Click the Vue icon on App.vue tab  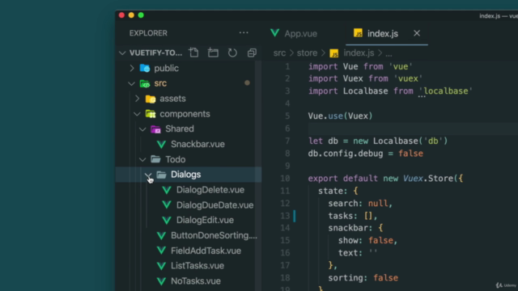click(275, 32)
